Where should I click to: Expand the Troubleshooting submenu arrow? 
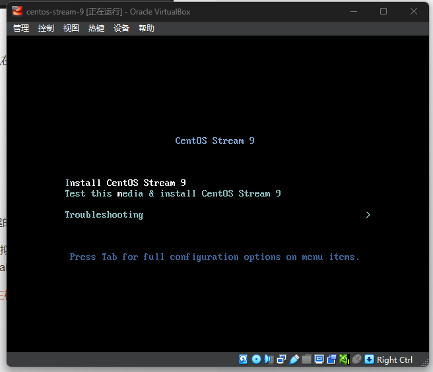click(x=368, y=215)
